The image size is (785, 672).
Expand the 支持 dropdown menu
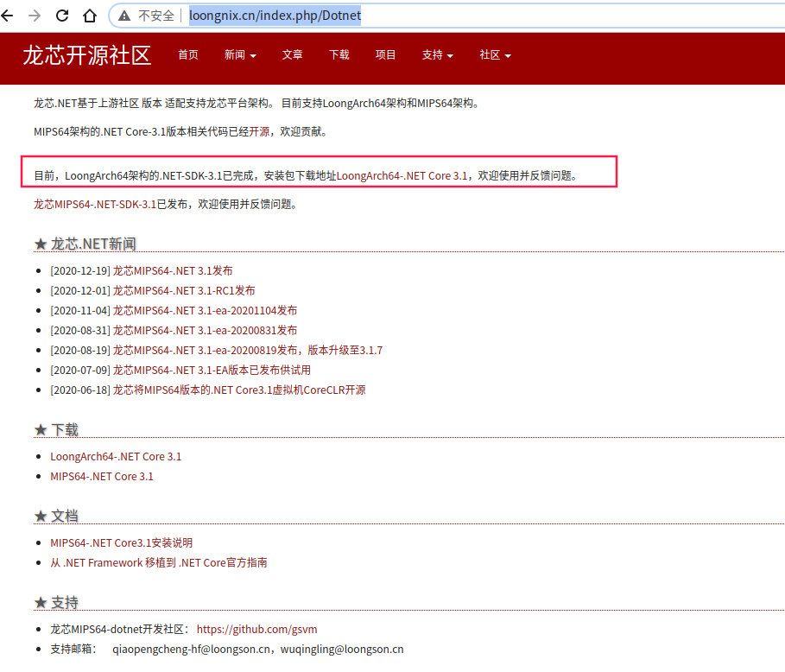(x=438, y=54)
